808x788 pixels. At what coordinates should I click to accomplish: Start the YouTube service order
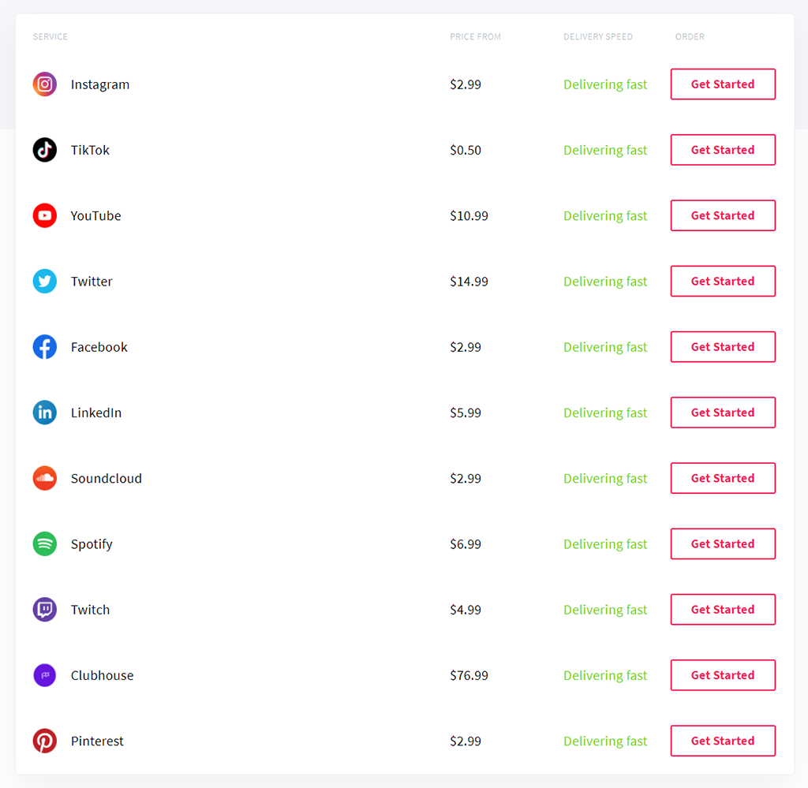[723, 215]
